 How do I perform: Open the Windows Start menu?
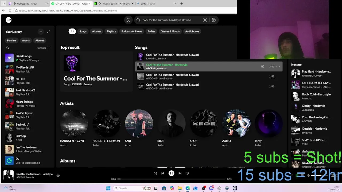(x=108, y=188)
